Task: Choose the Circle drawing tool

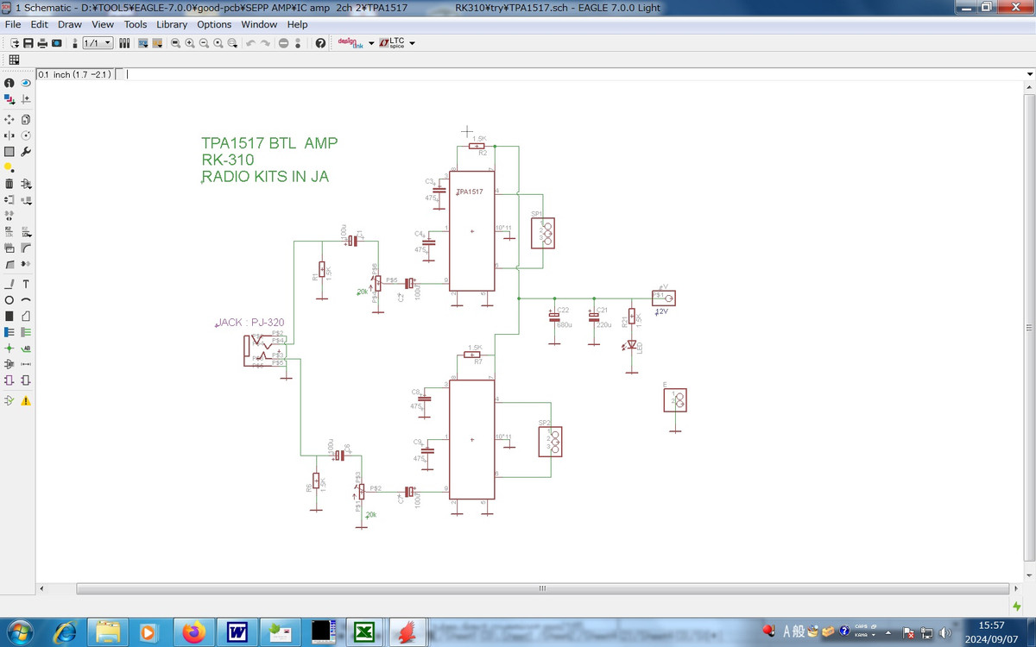Action: [9, 300]
